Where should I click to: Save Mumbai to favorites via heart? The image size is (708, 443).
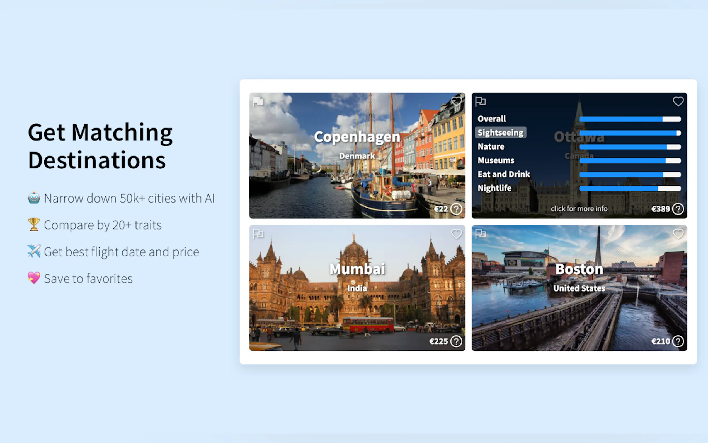(456, 234)
